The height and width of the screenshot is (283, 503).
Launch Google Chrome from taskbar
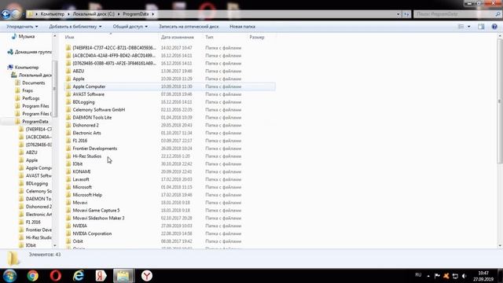click(32, 276)
